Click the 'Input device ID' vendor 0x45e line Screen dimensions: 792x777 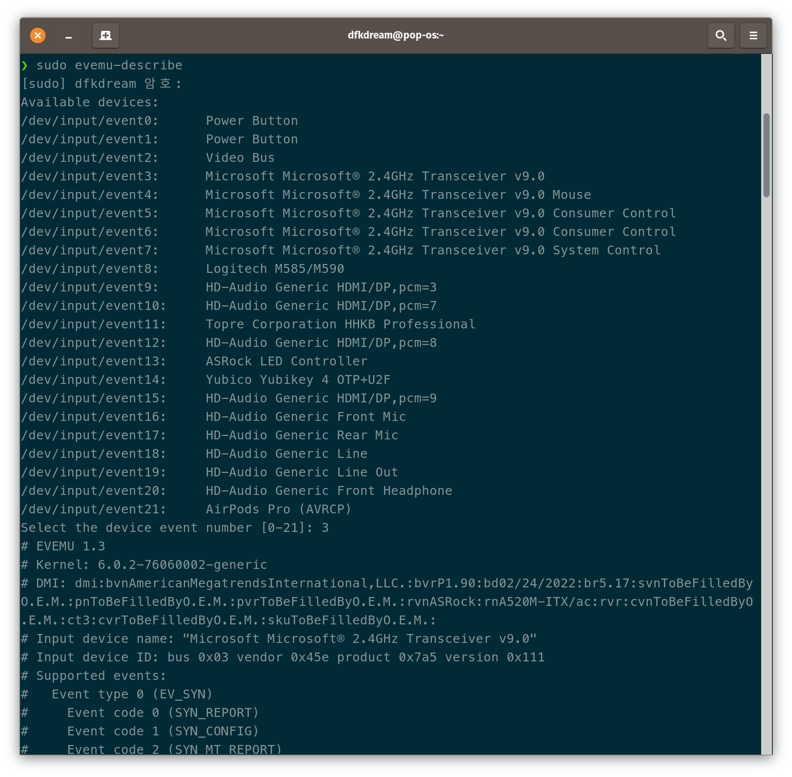click(x=283, y=657)
